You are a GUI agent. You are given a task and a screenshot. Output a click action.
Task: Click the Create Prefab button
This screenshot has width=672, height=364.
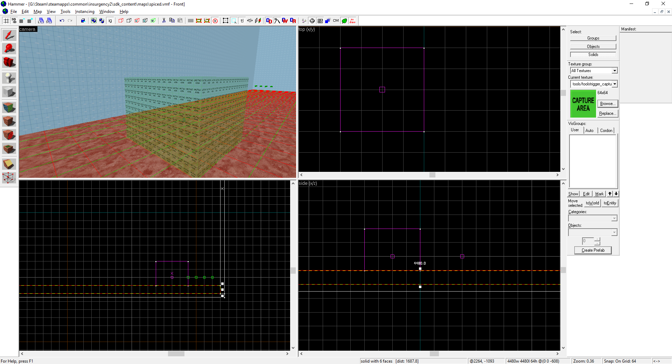click(x=593, y=250)
